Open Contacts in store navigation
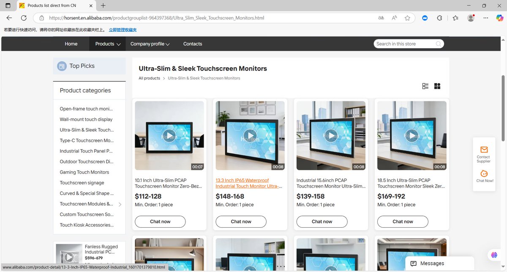 [193, 44]
